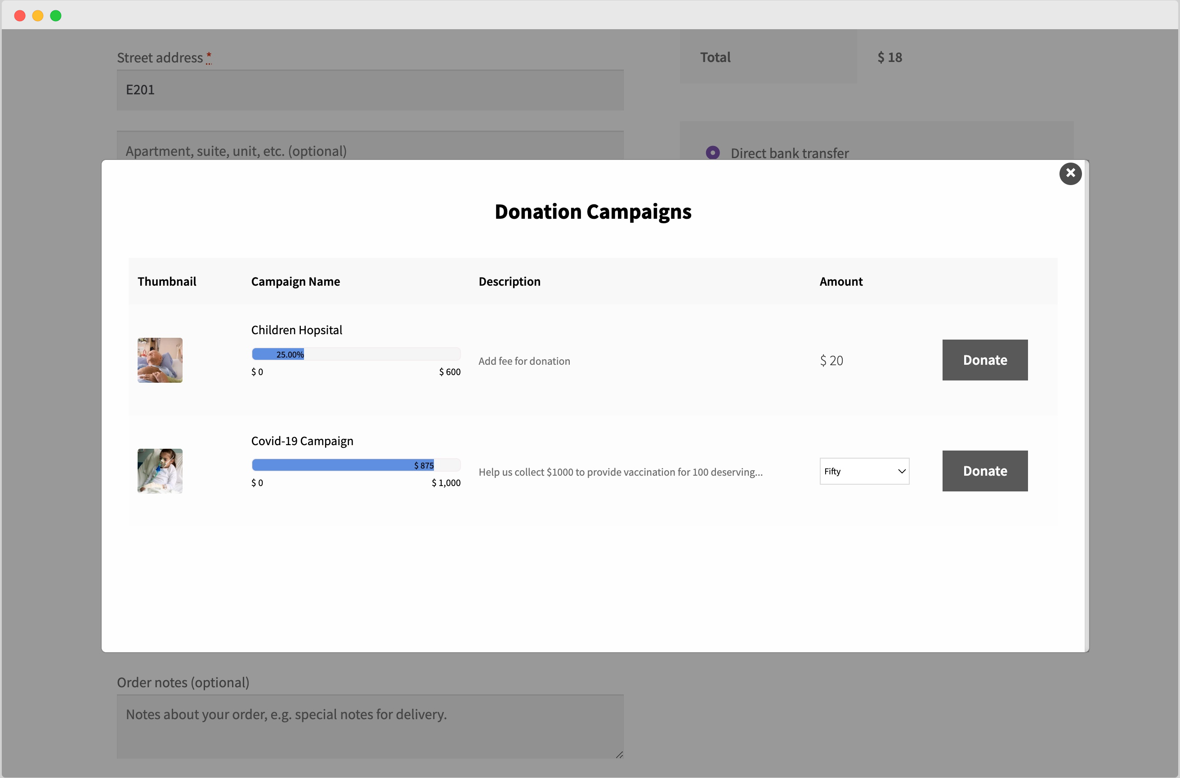Click the Covid-19 $875 progress bar
The width and height of the screenshot is (1180, 778).
pyautogui.click(x=356, y=464)
